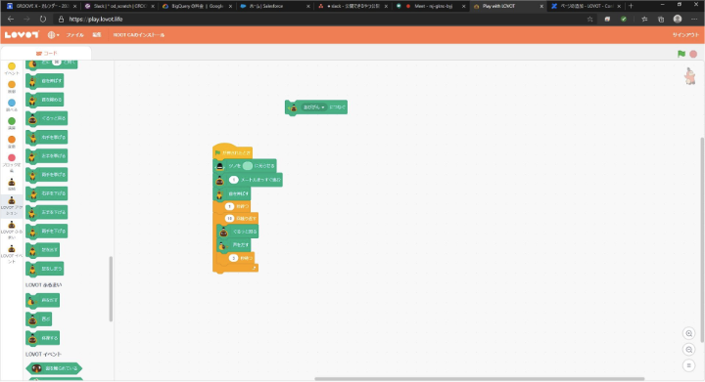Select the LOVOT アクション category icon
705x382 pixels.
coord(12,206)
